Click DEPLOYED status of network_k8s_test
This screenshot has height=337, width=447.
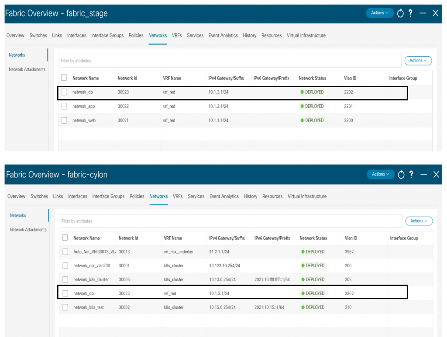pos(312,307)
